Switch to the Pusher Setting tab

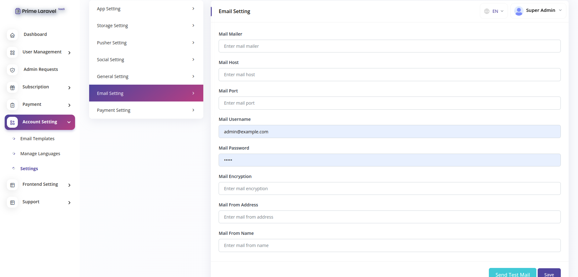click(x=146, y=43)
